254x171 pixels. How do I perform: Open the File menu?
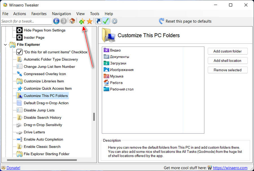click(x=5, y=14)
